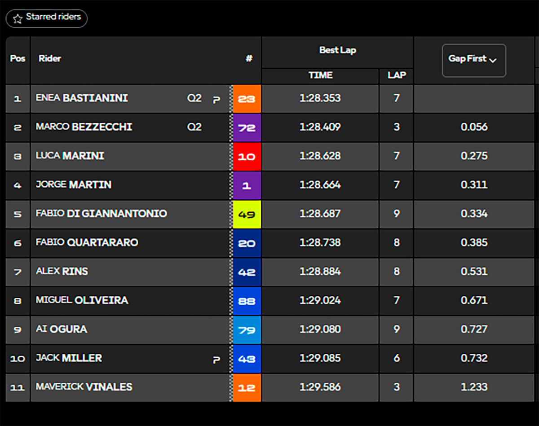
Task: Click the red number 10 badge
Action: tap(247, 156)
